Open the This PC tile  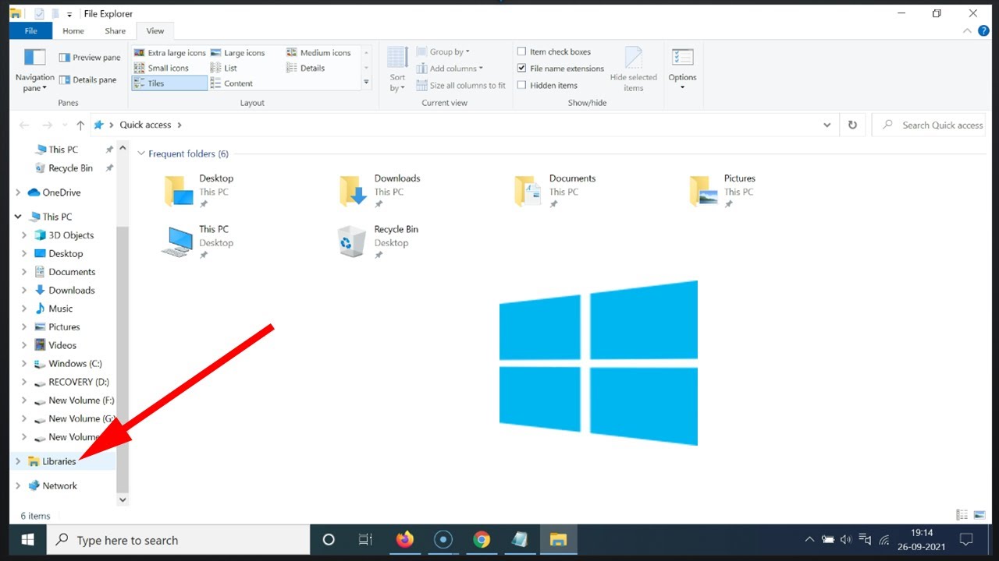tap(197, 242)
